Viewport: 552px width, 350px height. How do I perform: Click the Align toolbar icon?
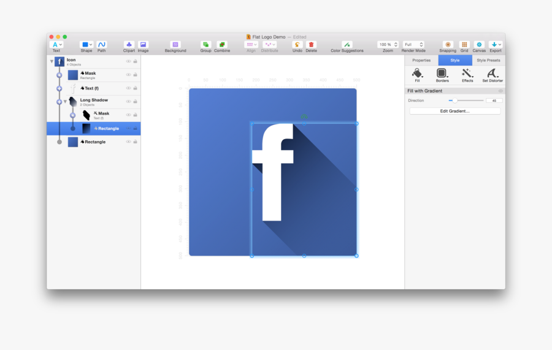coord(250,45)
